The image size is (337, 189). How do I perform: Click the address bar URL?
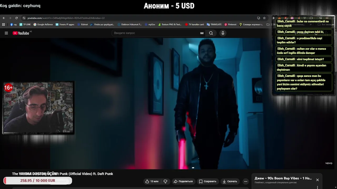66,18
